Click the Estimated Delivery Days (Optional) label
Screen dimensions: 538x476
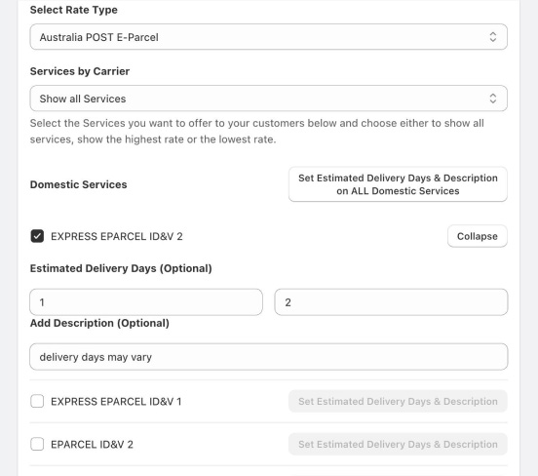(121, 268)
